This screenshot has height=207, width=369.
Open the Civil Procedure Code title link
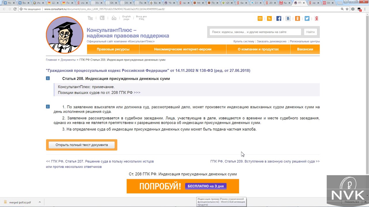(x=148, y=70)
